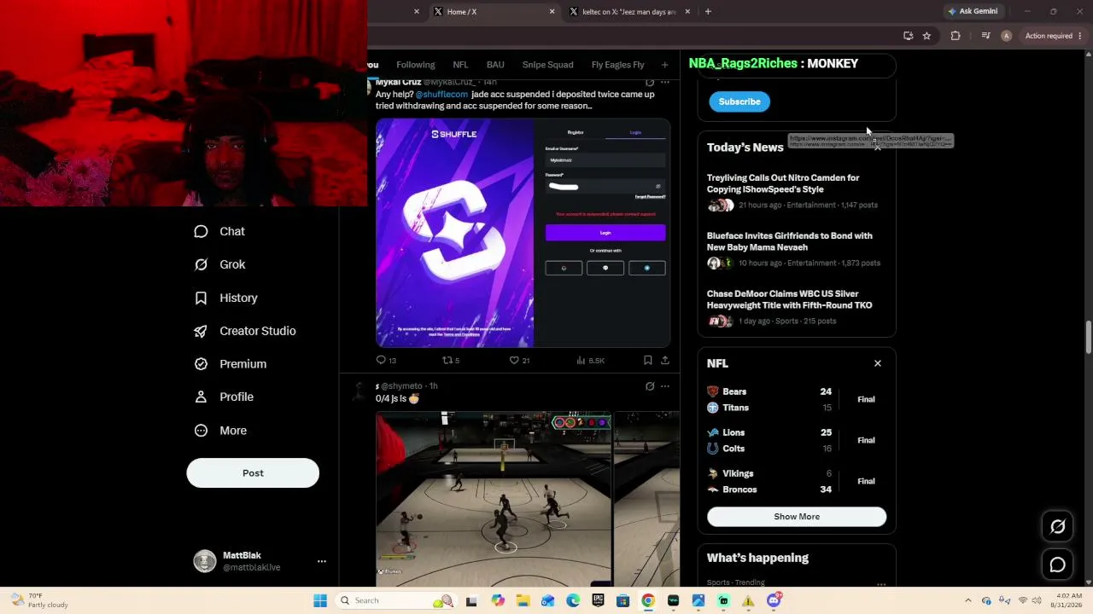The height and width of the screenshot is (614, 1093).
Task: Launch Creator Studio rocket icon
Action: coord(201,331)
